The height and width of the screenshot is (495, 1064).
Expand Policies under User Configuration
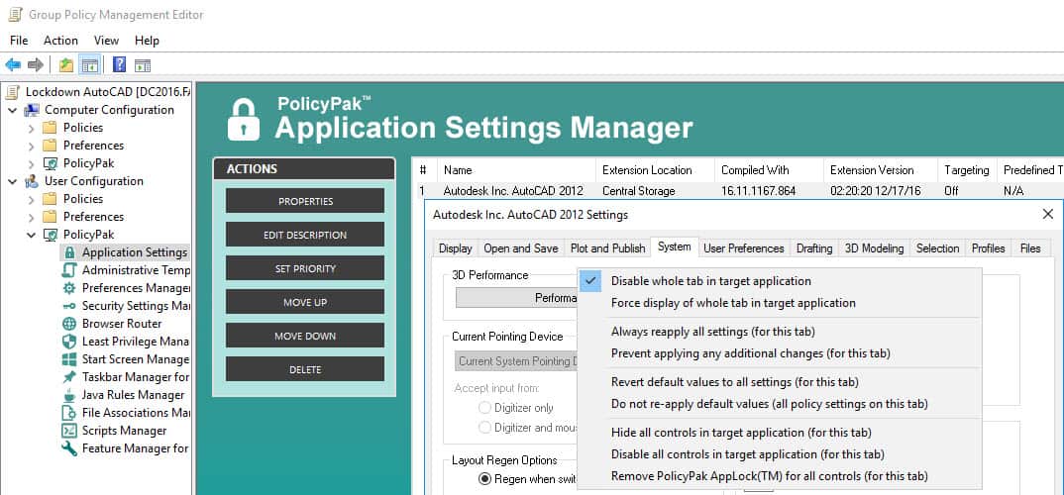[x=32, y=199]
